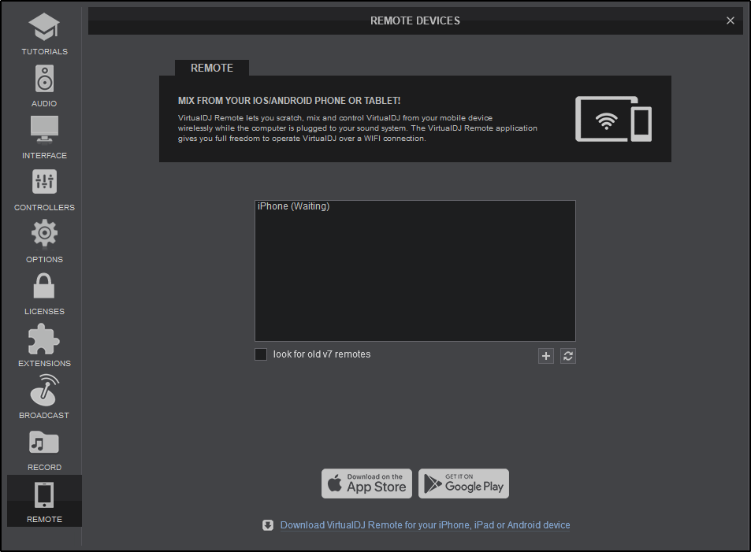This screenshot has width=751, height=552.
Task: Add a new remote with the plus button
Action: coord(545,356)
